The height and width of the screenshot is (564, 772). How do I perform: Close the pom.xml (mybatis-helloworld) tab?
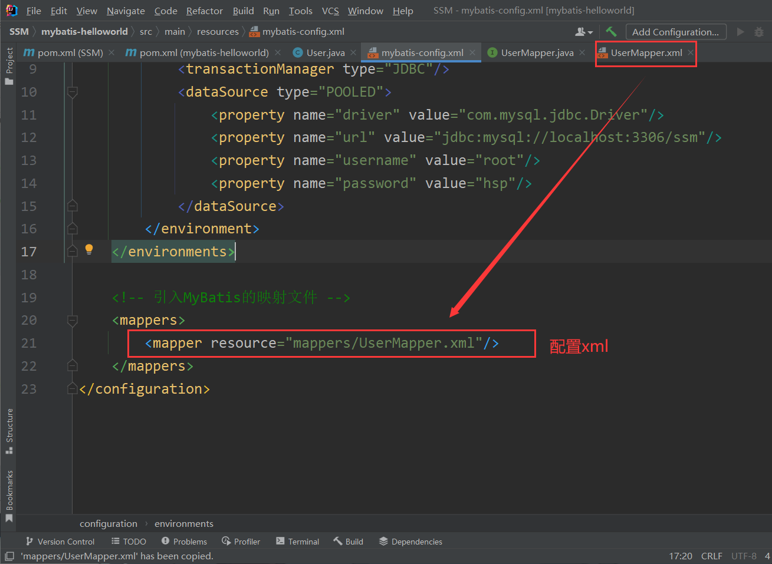pyautogui.click(x=278, y=52)
